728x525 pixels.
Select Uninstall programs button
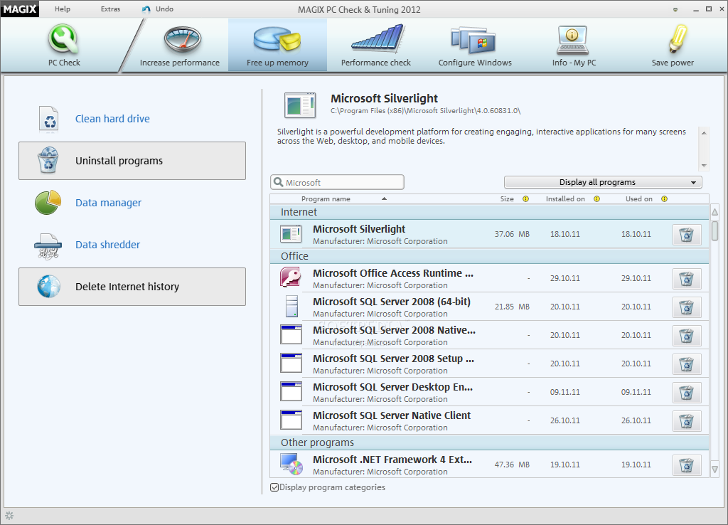click(132, 161)
